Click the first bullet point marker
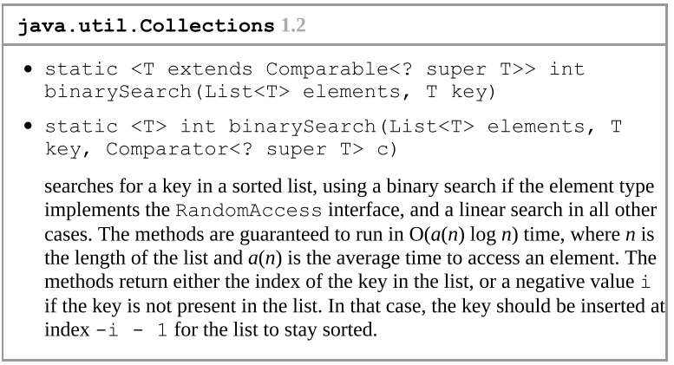 click(x=29, y=69)
